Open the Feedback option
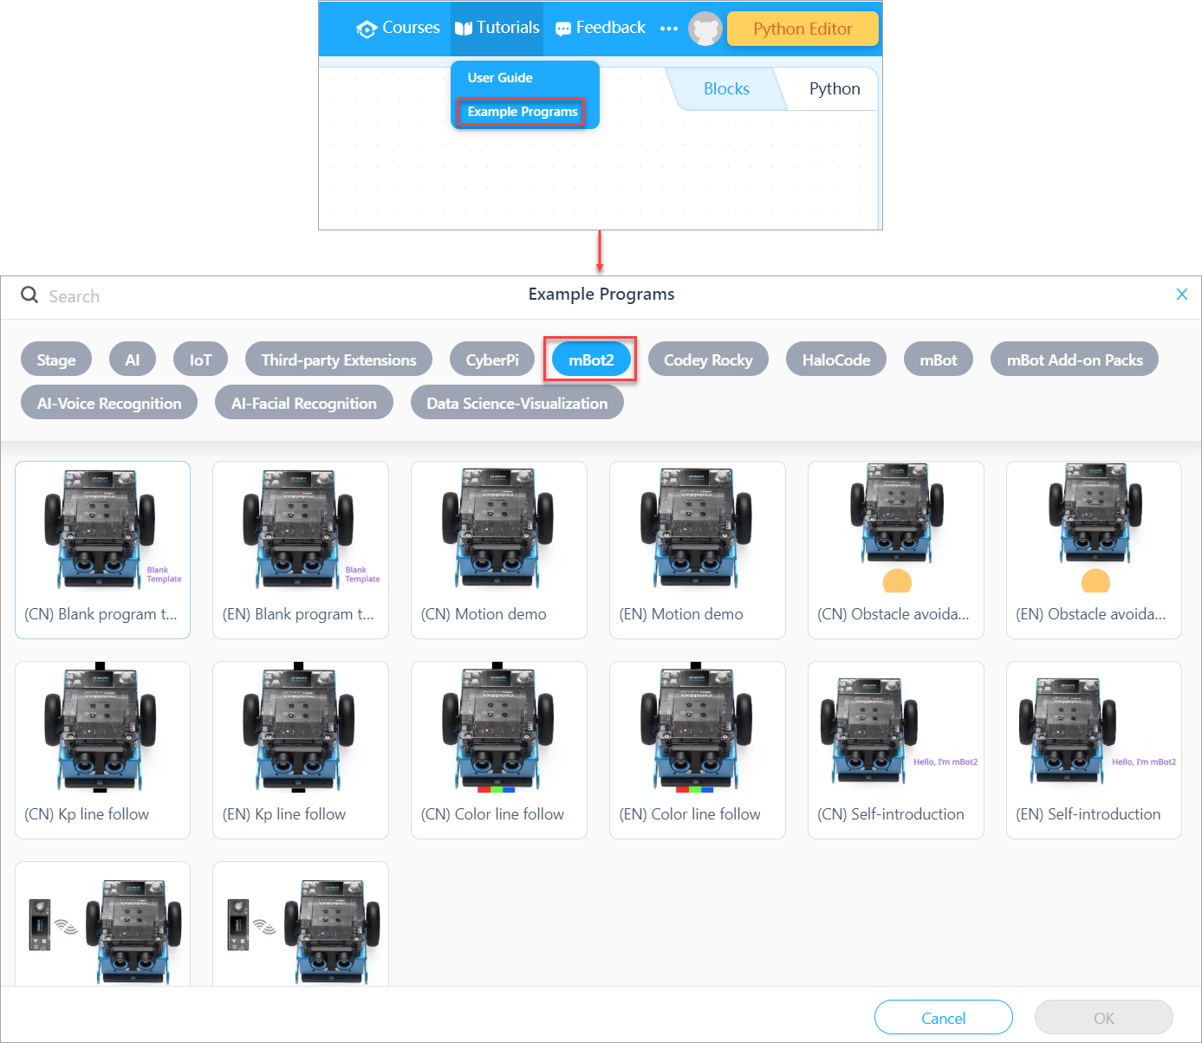 [x=601, y=28]
